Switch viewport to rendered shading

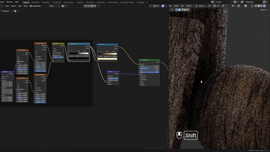265,6
